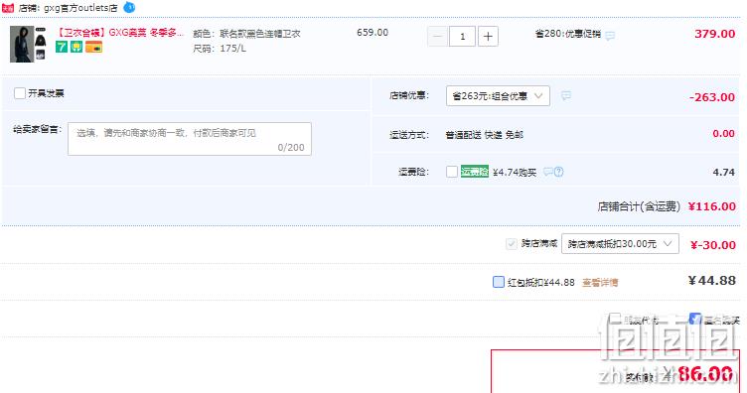Click the message to seller text field

coord(190,139)
